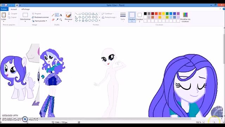Collapse the ribbon with chevron
The height and width of the screenshot is (127, 225).
[x=220, y=9]
